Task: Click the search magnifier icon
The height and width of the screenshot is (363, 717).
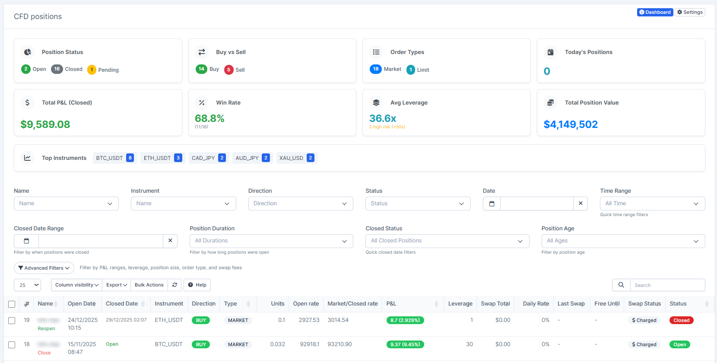Action: coord(621,285)
